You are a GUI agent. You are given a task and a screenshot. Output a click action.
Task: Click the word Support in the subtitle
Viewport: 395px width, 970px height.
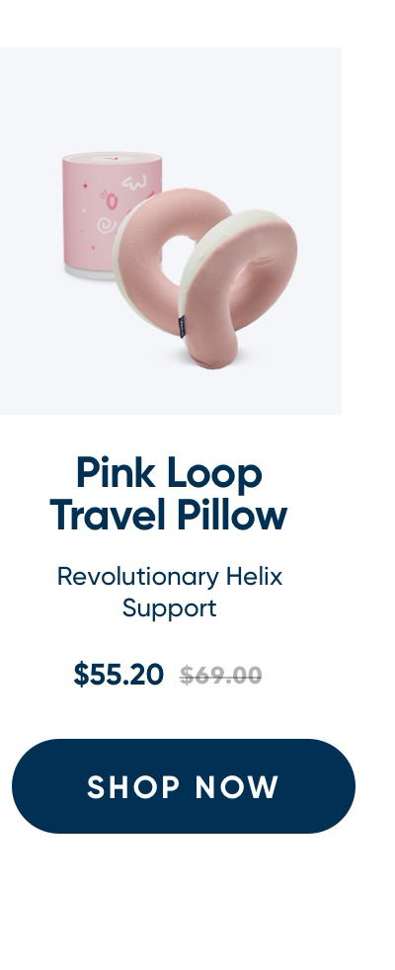point(170,608)
